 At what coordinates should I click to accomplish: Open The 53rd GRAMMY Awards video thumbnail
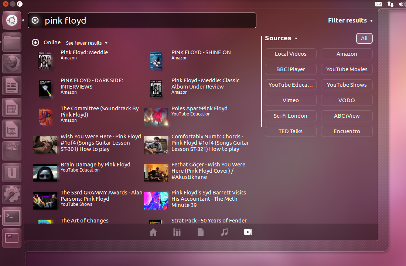pos(45,201)
